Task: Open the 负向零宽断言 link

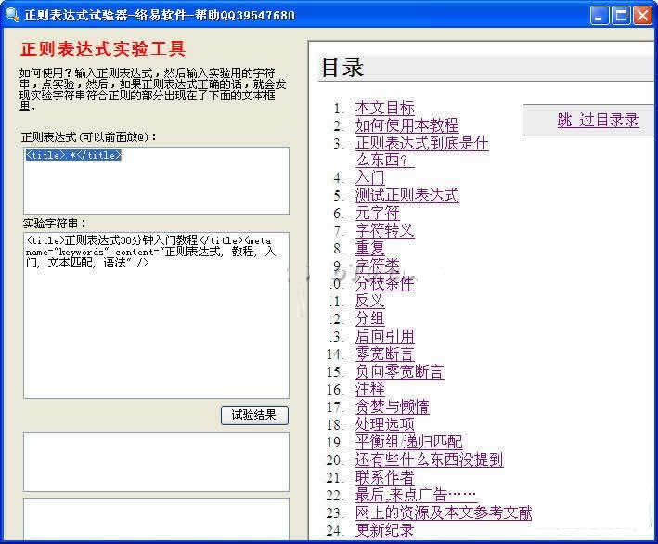Action: click(x=399, y=371)
